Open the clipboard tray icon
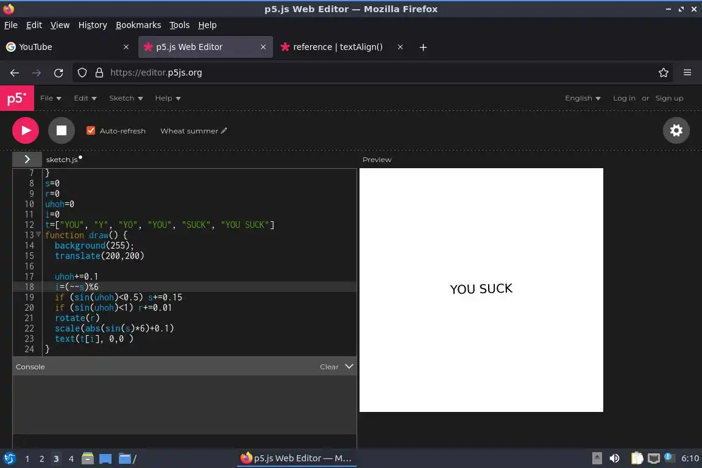This screenshot has height=468, width=702. coord(637,458)
